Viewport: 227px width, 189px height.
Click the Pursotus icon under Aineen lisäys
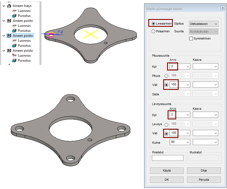pyautogui.click(x=15, y=16)
